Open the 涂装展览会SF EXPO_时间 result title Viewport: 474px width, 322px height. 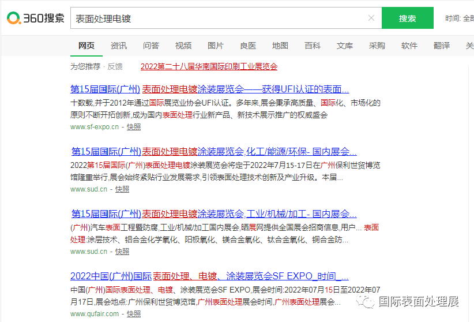point(209,276)
